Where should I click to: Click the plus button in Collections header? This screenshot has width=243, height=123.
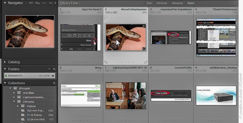(54, 83)
